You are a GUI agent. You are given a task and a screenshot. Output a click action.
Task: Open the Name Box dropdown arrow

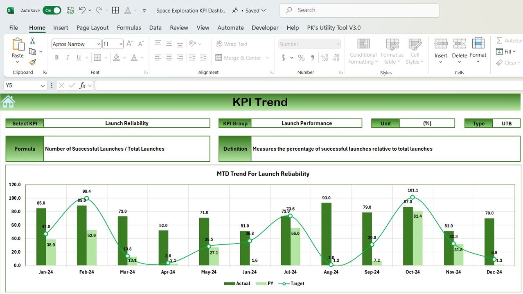click(43, 85)
